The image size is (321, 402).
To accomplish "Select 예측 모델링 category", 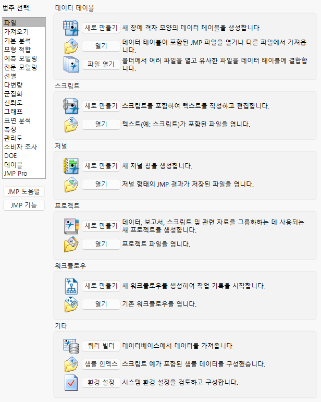I will (24, 58).
